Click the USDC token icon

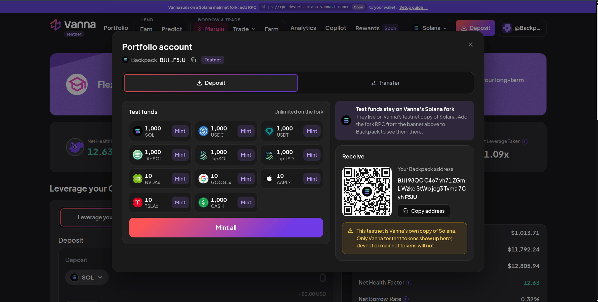[203, 131]
